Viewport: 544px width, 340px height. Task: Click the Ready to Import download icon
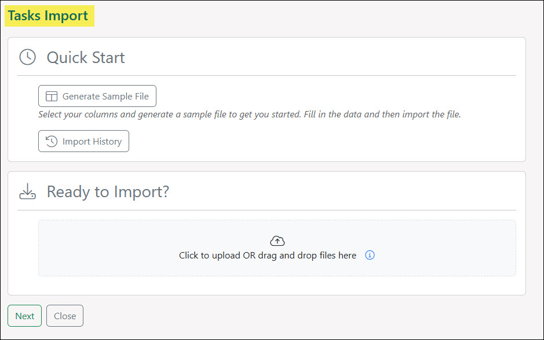(27, 191)
